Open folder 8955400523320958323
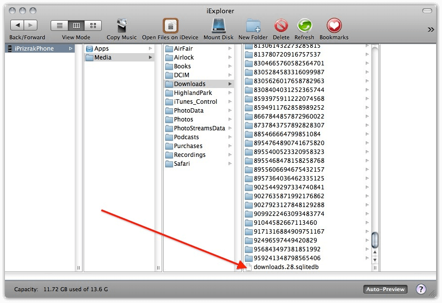This screenshot has height=303, width=442. pos(307,152)
